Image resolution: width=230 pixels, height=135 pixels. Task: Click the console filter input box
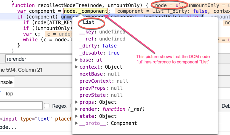(x=21, y=105)
